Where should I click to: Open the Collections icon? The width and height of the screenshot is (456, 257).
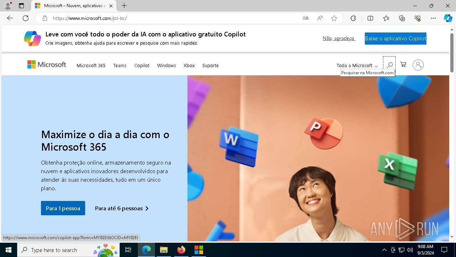point(402,18)
